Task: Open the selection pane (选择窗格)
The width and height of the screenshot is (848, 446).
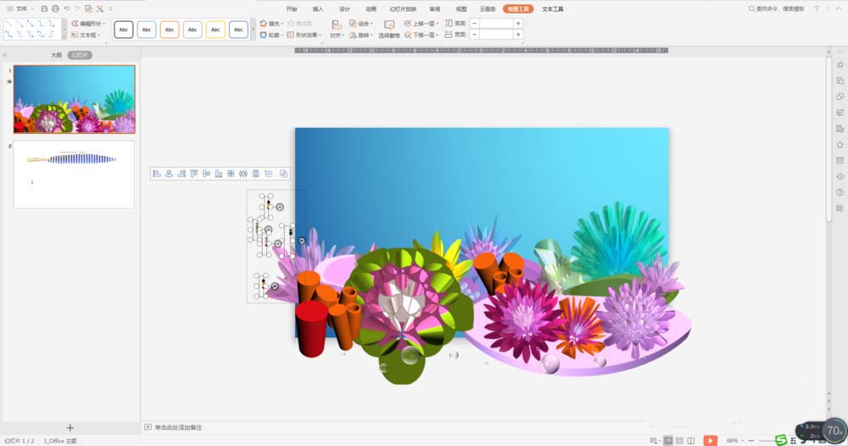Action: (x=389, y=29)
